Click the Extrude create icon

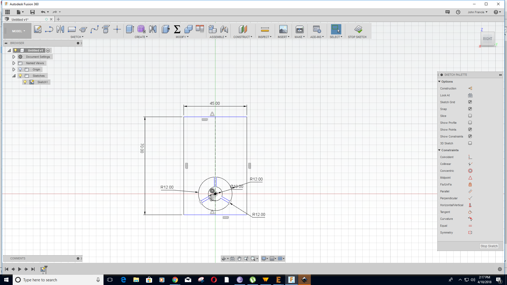pyautogui.click(x=130, y=29)
